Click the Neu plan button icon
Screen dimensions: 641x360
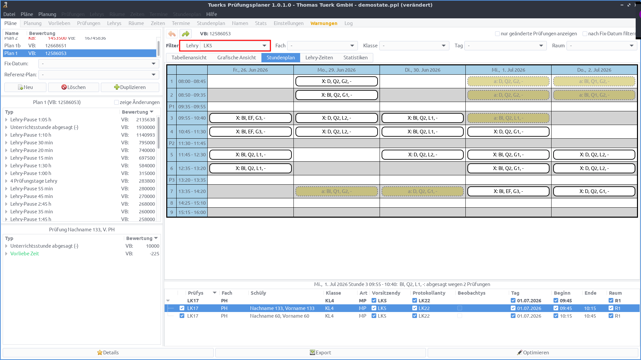click(21, 87)
